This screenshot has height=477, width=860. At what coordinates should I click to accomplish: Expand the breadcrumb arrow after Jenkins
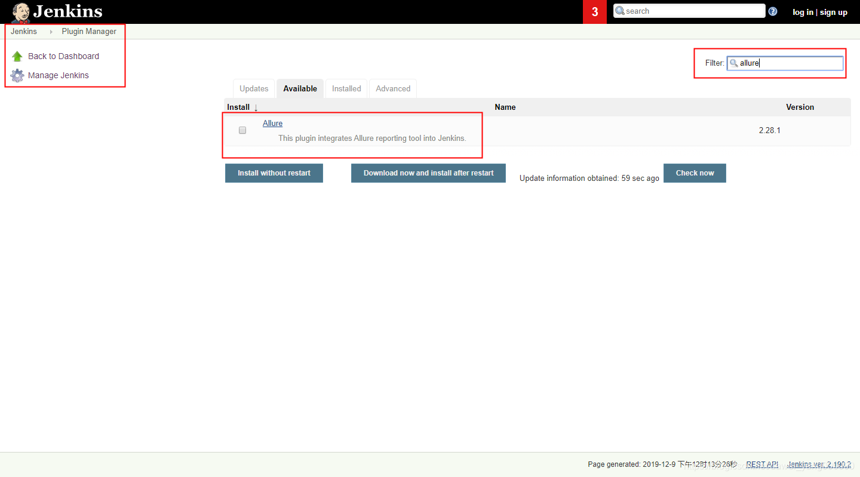tap(51, 32)
